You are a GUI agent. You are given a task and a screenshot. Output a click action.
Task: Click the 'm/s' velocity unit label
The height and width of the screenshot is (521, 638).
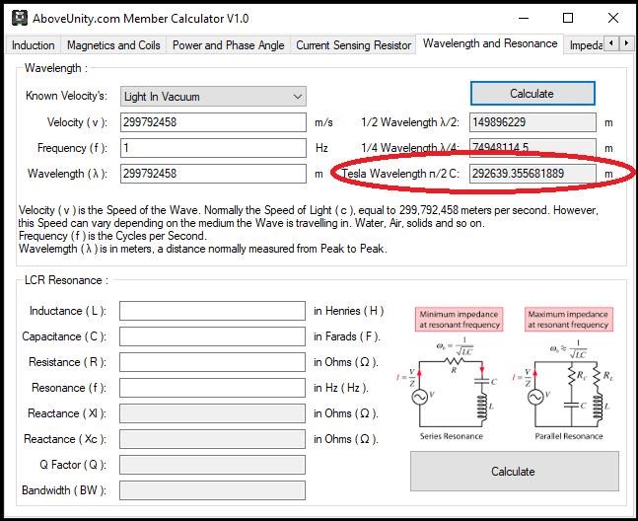coord(323,122)
